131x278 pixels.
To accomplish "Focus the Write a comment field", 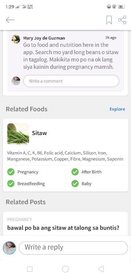I will (x=71, y=81).
